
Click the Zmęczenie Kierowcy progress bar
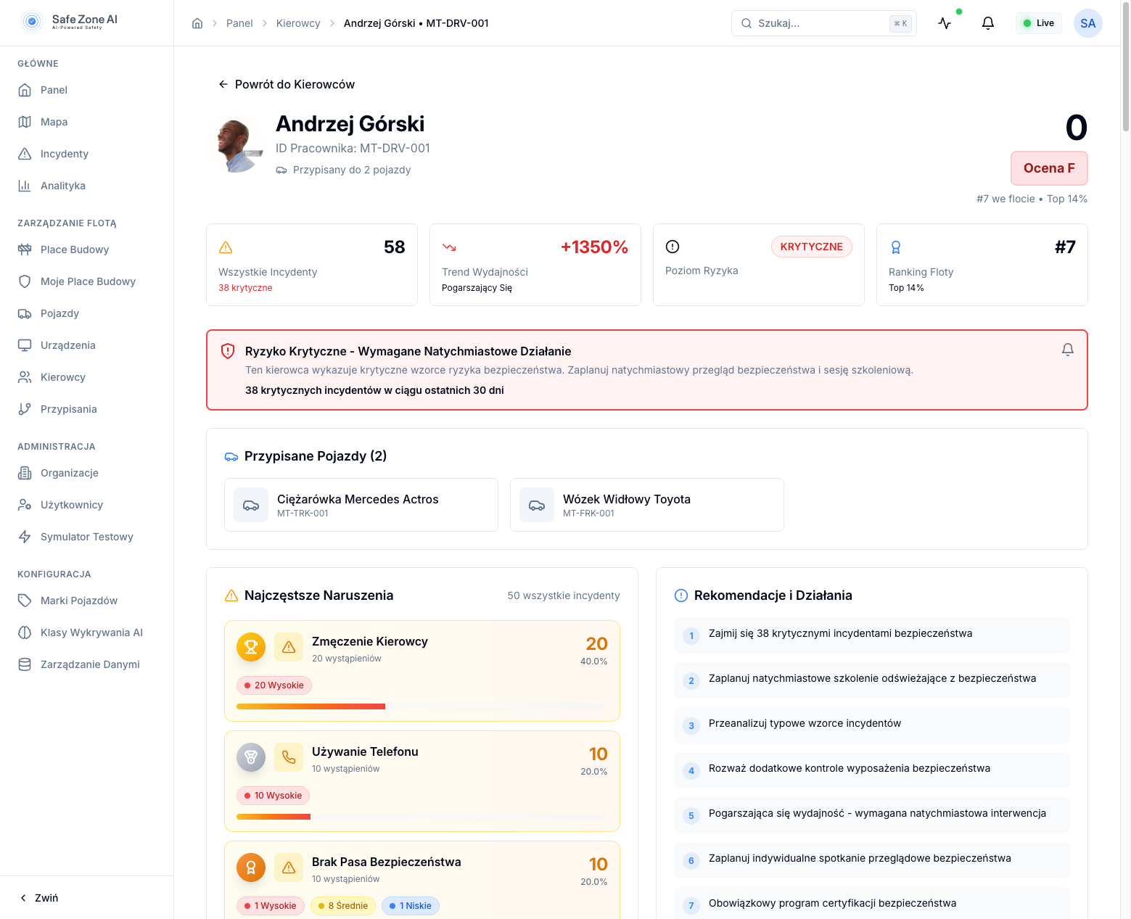point(422,706)
